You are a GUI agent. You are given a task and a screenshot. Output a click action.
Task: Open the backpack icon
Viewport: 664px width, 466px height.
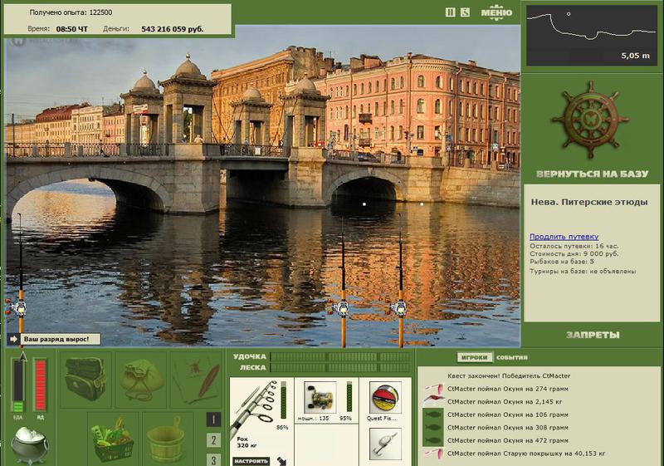click(85, 379)
